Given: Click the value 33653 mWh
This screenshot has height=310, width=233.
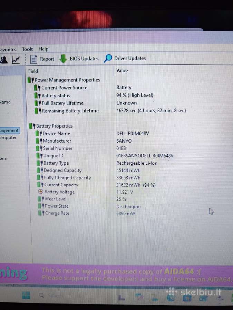Looking at the screenshot, I should [128, 178].
